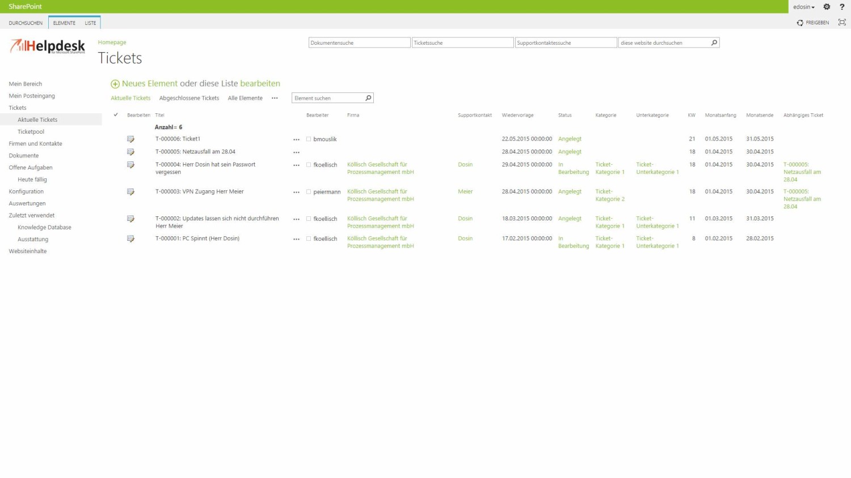
Task: Click FREIGEBEN to share the page
Action: (x=817, y=23)
